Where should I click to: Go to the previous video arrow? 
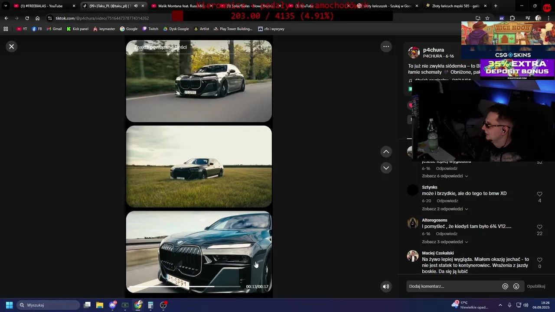(x=386, y=152)
